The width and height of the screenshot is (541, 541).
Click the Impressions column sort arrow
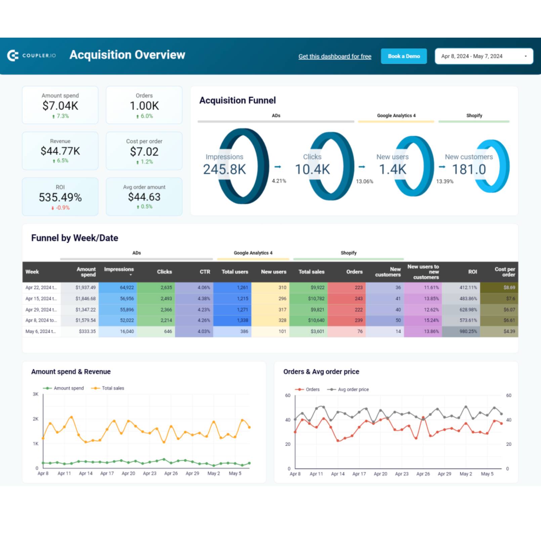point(131,275)
